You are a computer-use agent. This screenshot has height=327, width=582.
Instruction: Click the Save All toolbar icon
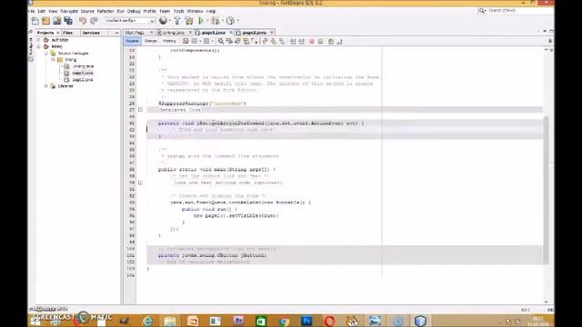pyautogui.click(x=68, y=21)
